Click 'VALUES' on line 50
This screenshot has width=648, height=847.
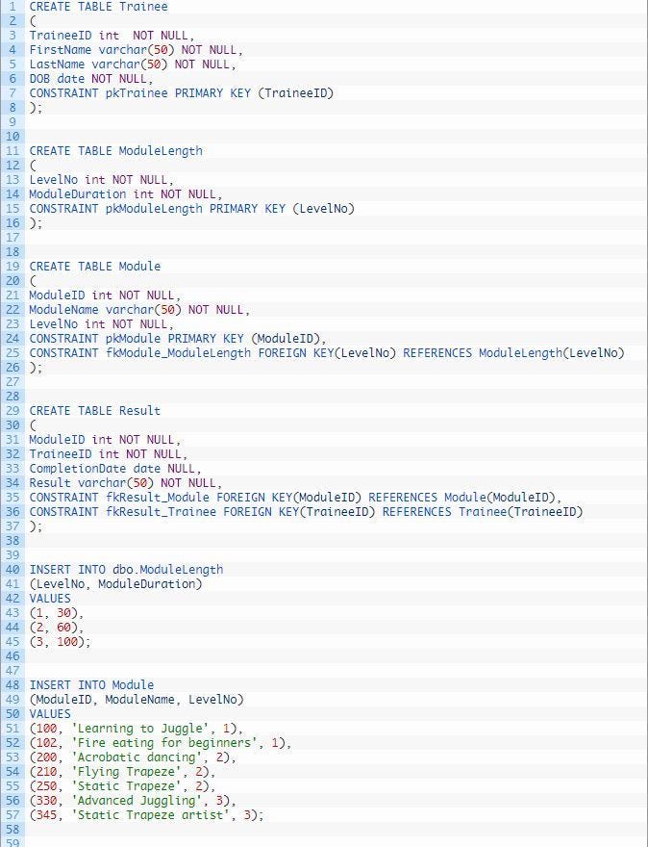50,713
